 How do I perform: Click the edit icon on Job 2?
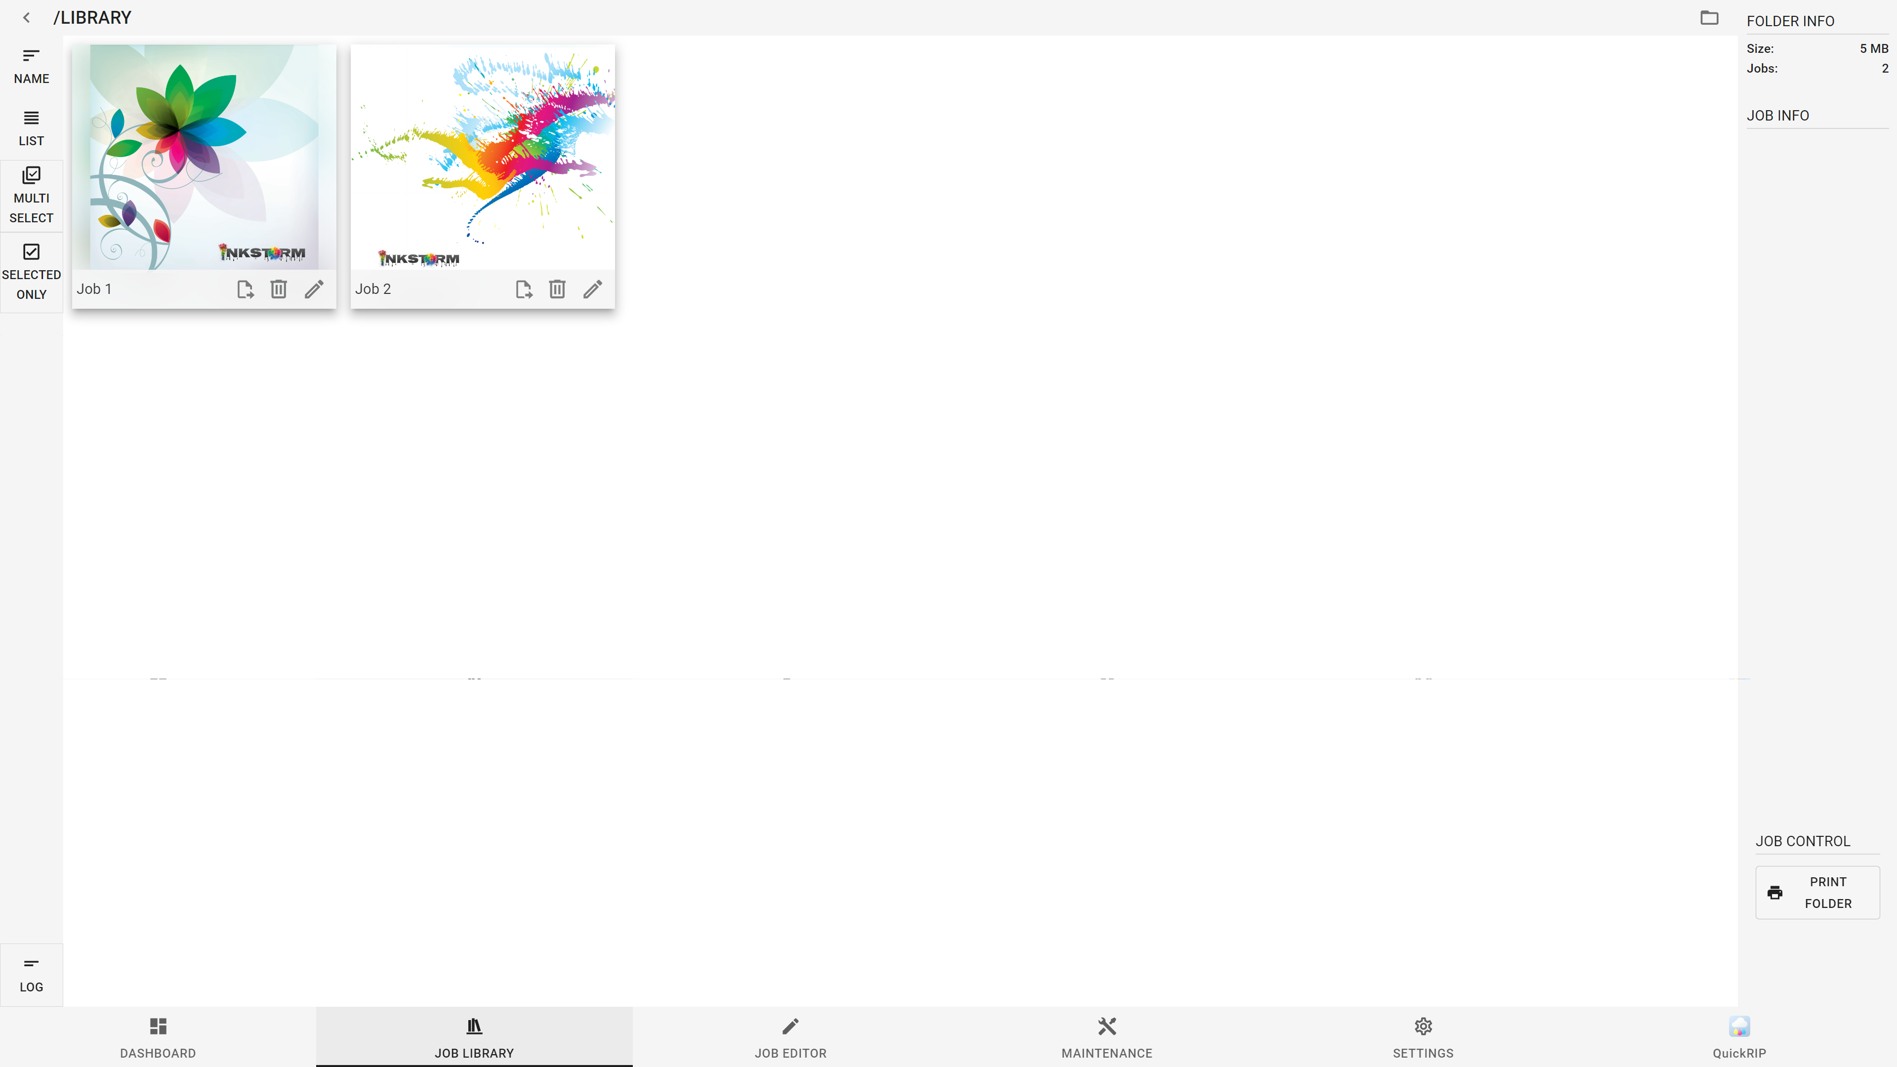[x=593, y=288]
